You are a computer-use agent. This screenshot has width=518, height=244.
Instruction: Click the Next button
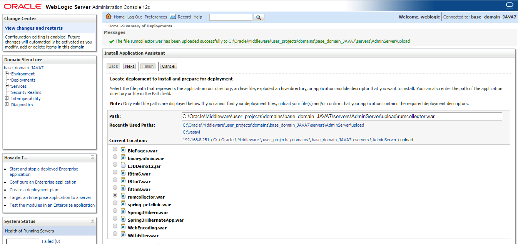[130, 66]
